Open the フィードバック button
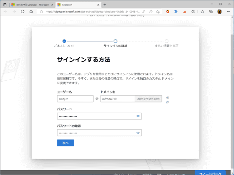The width and height of the screenshot is (234, 175). [x=210, y=173]
